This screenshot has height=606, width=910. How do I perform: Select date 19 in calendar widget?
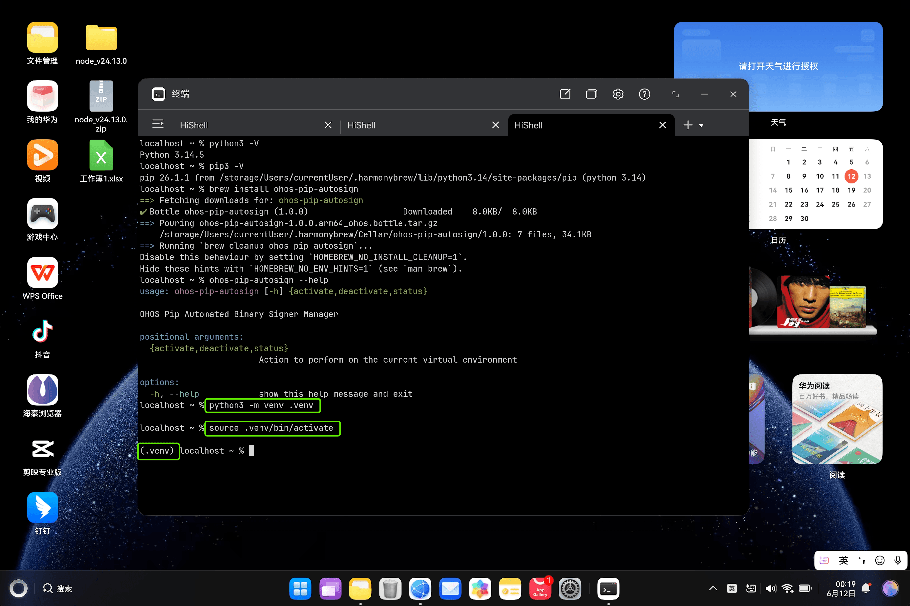[851, 190]
